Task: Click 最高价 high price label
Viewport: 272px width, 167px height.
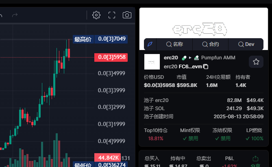Action: pos(83,39)
